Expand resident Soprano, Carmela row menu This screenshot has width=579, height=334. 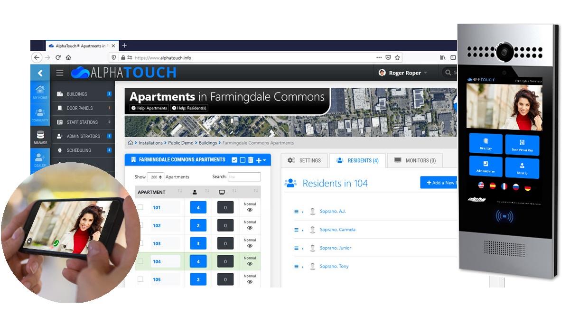(x=297, y=230)
